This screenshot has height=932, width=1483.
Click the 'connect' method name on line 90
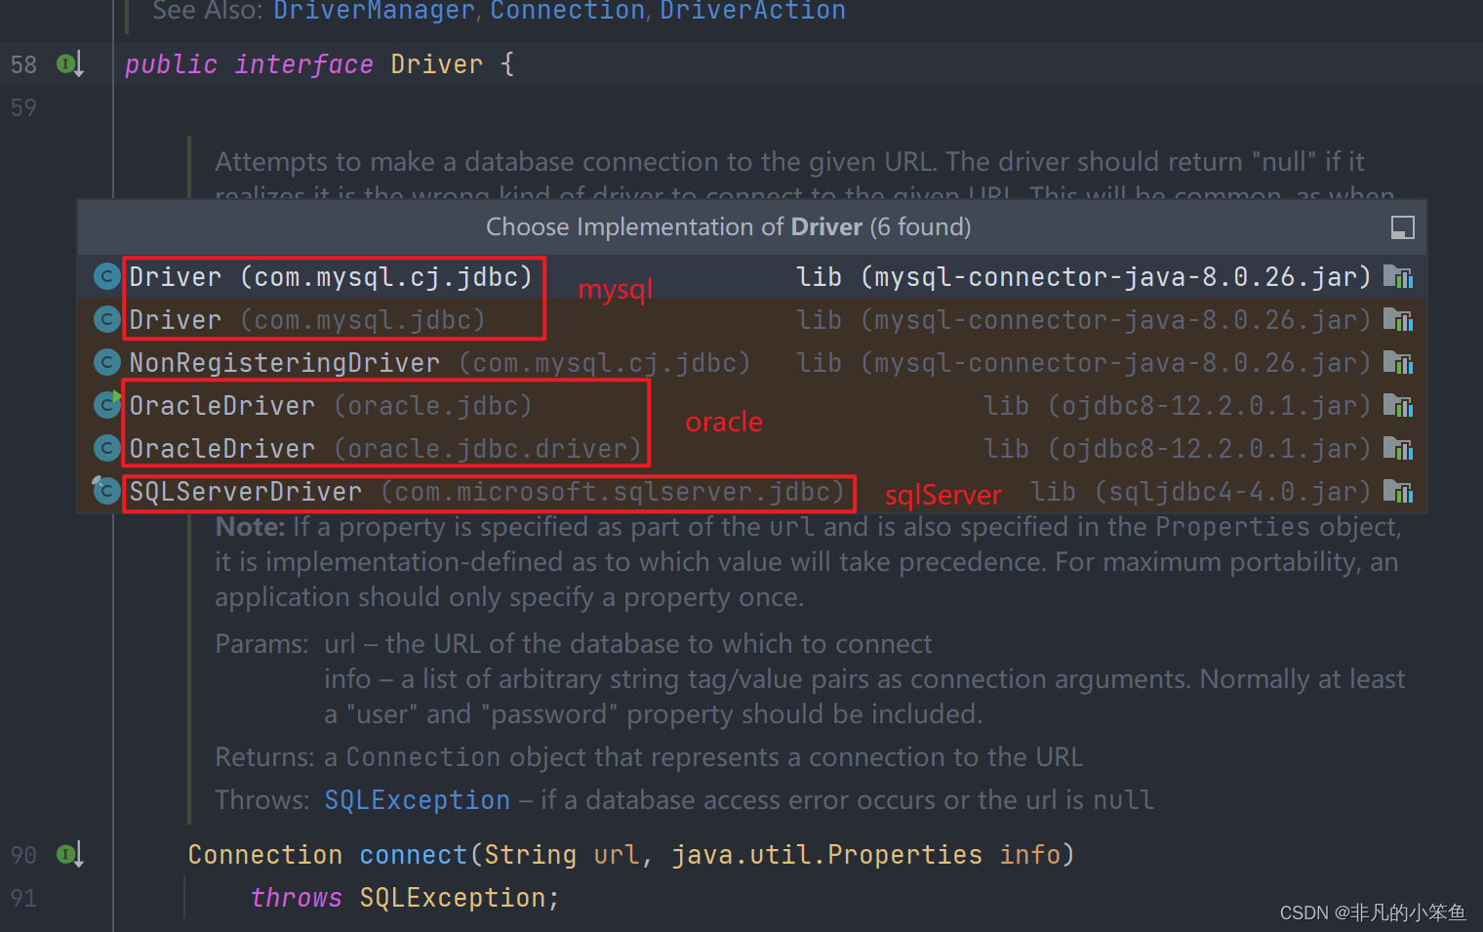click(x=413, y=855)
